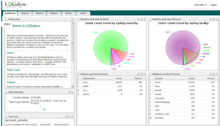Screen dimensions: 220x126
Task: Open the Admin tab
Action: 83,13
